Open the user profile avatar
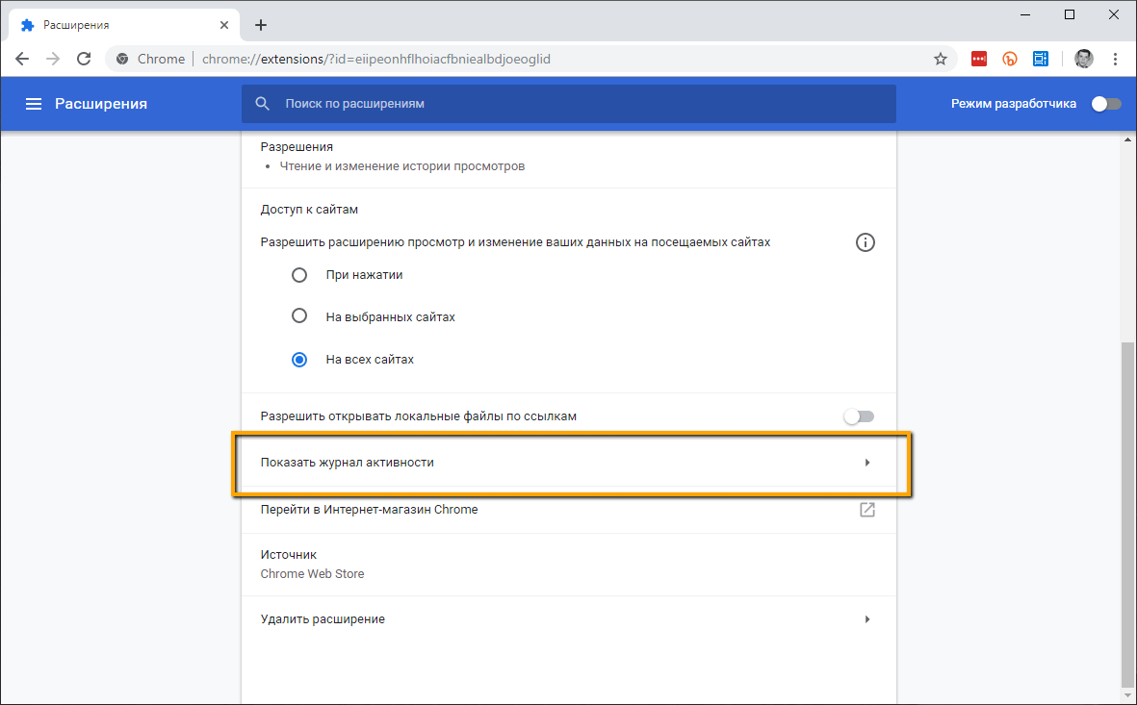The image size is (1137, 705). click(1084, 59)
